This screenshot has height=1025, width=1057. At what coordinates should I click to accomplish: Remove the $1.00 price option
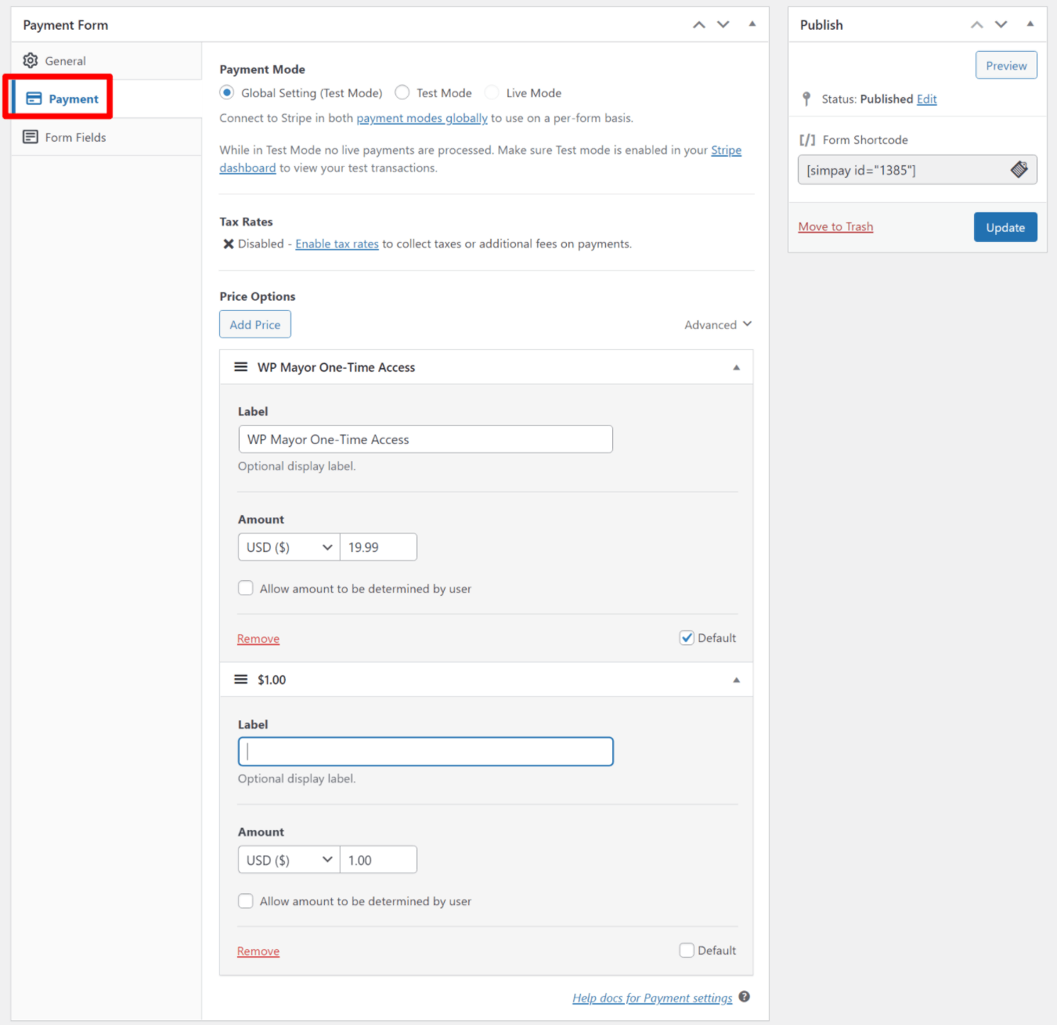(258, 951)
